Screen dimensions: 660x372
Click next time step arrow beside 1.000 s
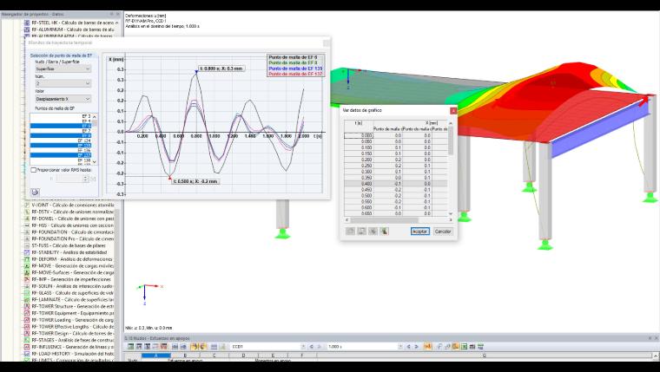416,347
